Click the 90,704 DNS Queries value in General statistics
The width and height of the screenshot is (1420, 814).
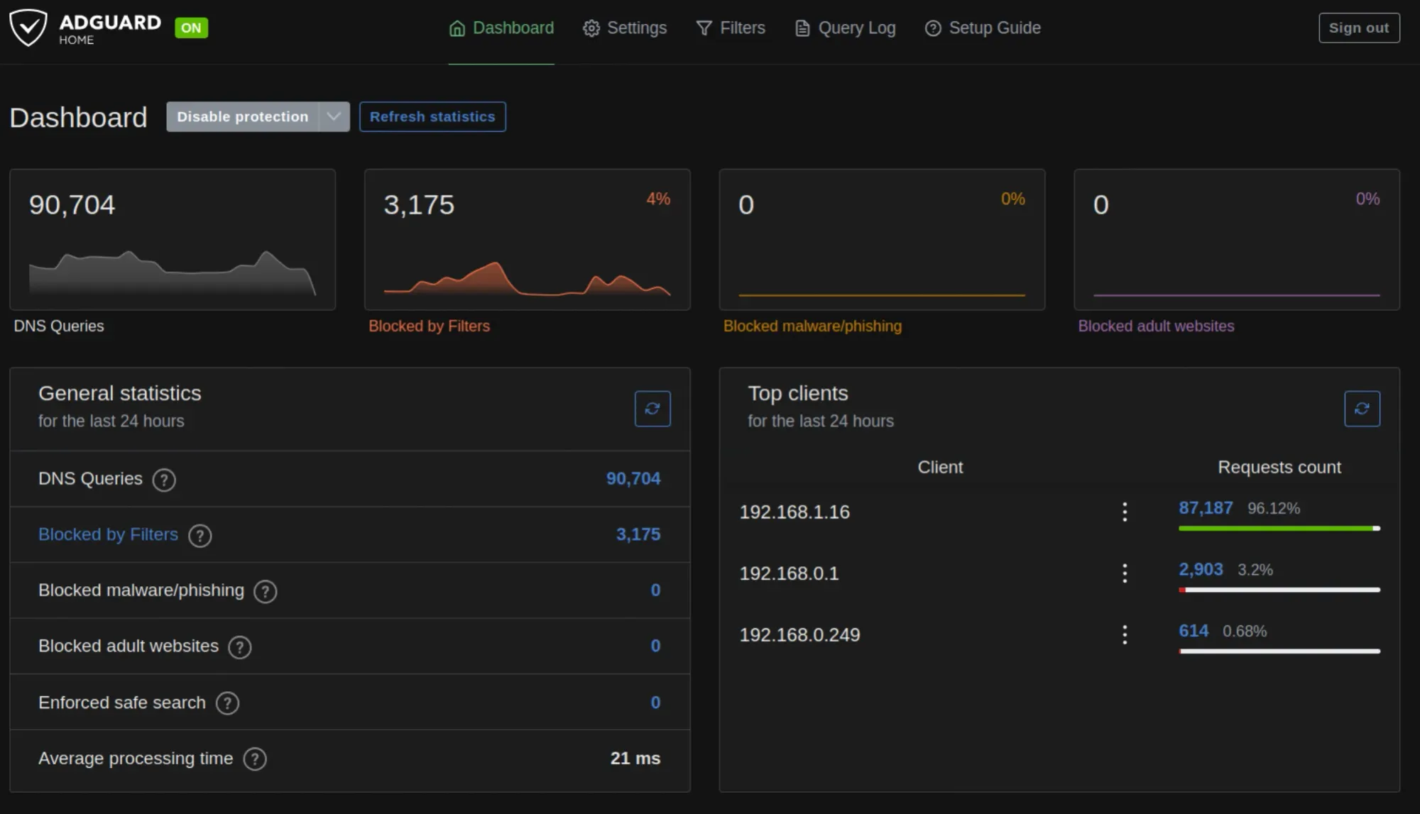[633, 479]
